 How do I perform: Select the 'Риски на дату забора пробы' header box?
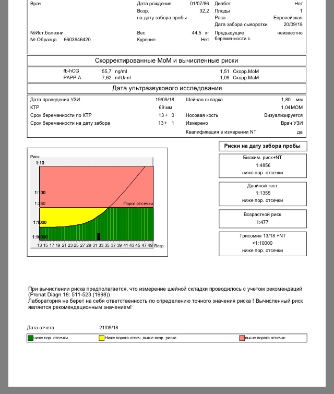(x=262, y=146)
